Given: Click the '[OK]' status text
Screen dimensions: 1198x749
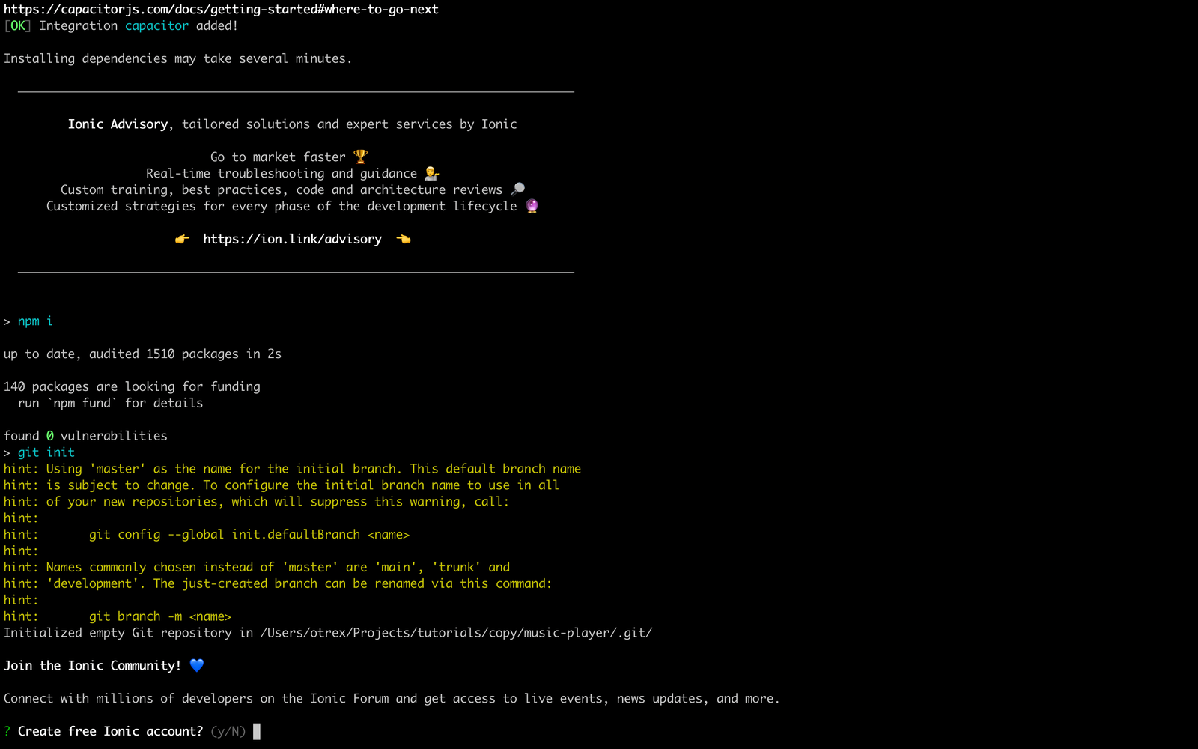Looking at the screenshot, I should click(17, 26).
